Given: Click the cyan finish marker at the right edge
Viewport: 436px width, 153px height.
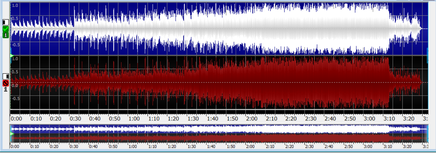Looking at the screenshot, I should [427, 56].
